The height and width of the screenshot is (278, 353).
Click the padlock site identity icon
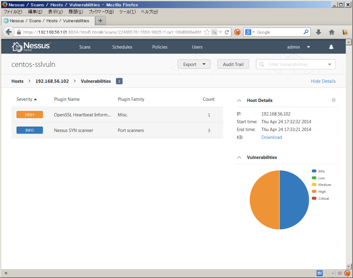[x=19, y=32]
